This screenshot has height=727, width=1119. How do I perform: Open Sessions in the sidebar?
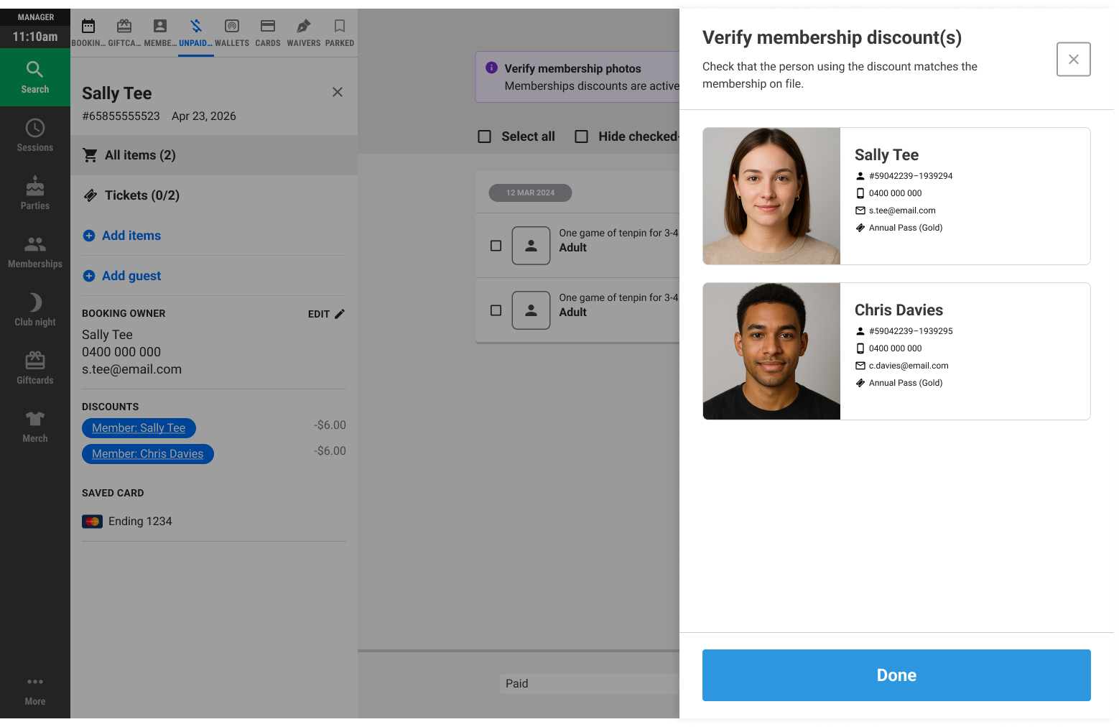point(34,136)
